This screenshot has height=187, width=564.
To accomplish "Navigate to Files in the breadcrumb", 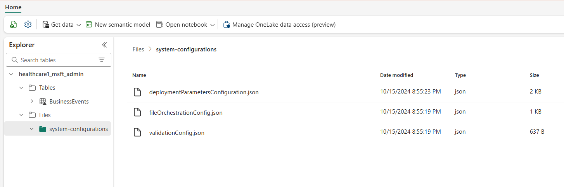I will tap(138, 49).
